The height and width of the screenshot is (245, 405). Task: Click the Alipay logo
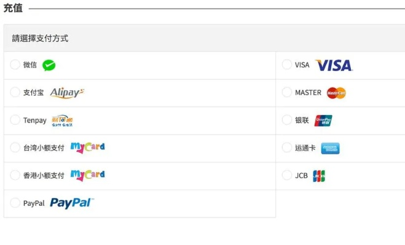coord(66,92)
